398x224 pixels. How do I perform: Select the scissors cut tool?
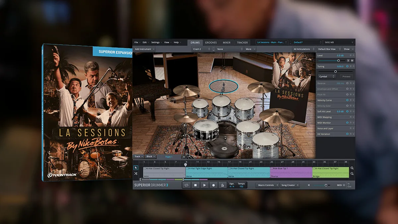(x=136, y=174)
